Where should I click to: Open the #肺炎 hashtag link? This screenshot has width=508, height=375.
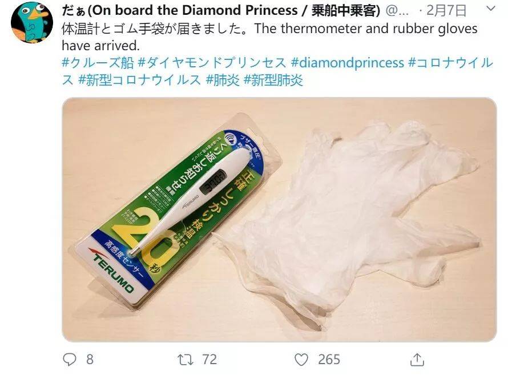click(223, 80)
